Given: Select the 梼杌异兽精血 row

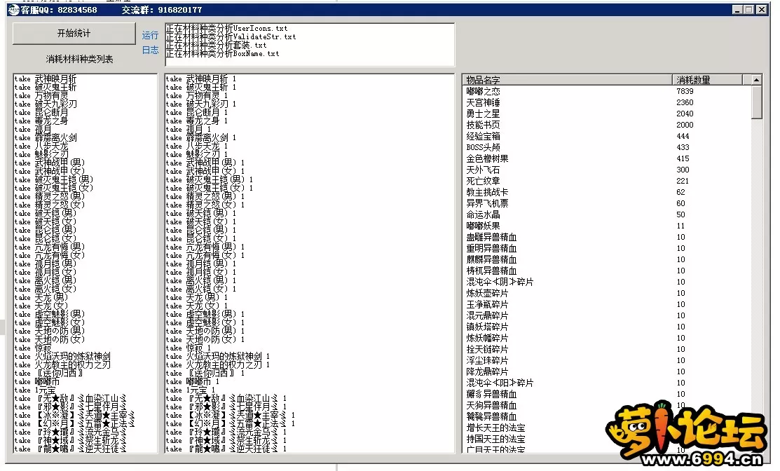Looking at the screenshot, I should 607,271.
